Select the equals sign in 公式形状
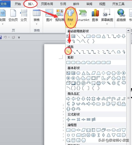This screenshot has height=145, width=132. point(89,120)
